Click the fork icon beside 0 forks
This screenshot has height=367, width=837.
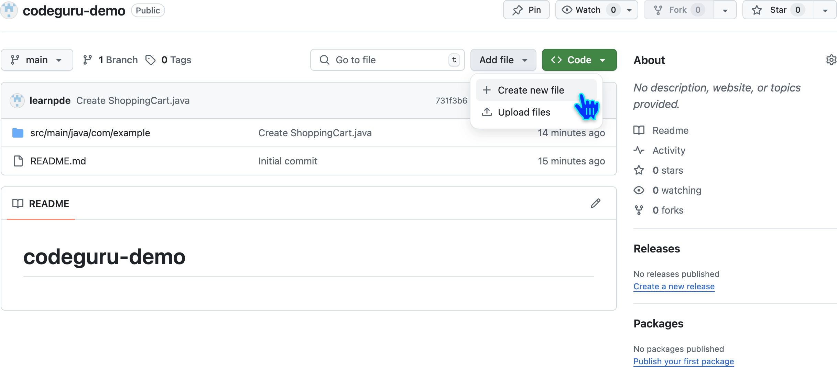coord(639,210)
